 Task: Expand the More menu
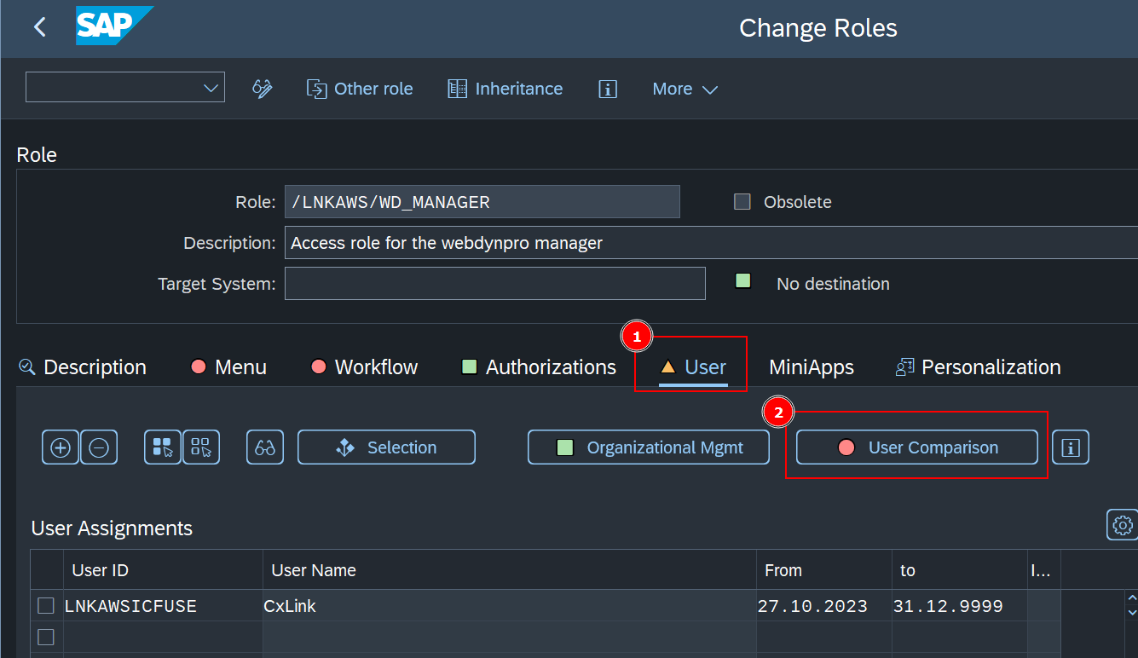[685, 89]
